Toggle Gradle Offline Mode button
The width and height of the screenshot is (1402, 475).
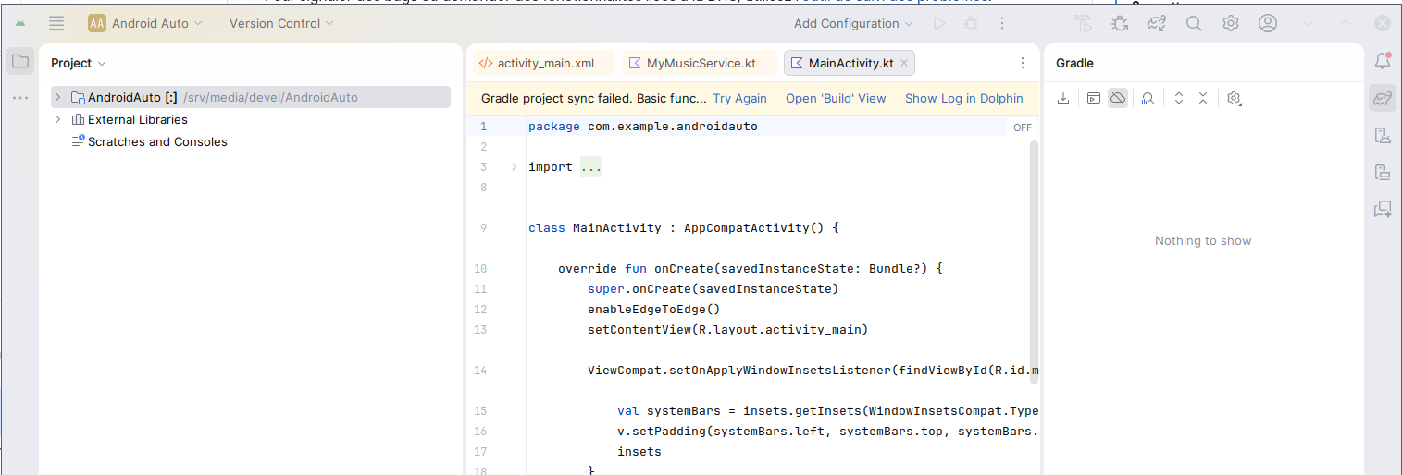coord(1118,98)
